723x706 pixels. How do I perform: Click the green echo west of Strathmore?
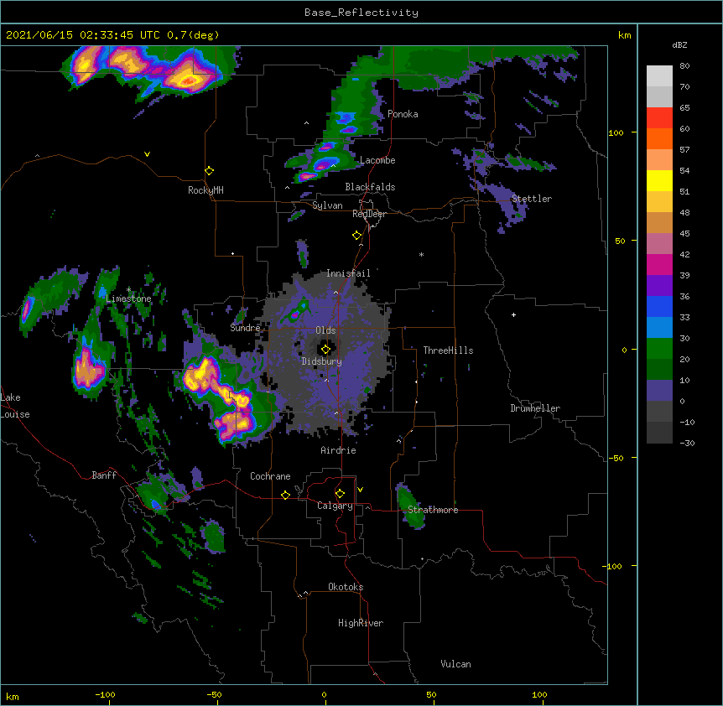[x=410, y=506]
